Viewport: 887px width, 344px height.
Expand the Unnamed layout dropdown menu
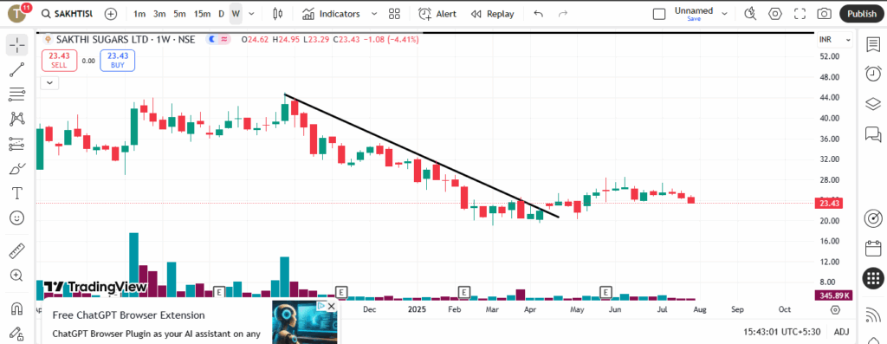724,14
